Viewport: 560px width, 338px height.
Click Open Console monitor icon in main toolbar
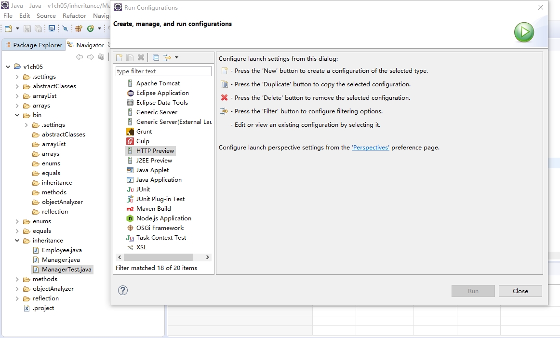coord(52,28)
